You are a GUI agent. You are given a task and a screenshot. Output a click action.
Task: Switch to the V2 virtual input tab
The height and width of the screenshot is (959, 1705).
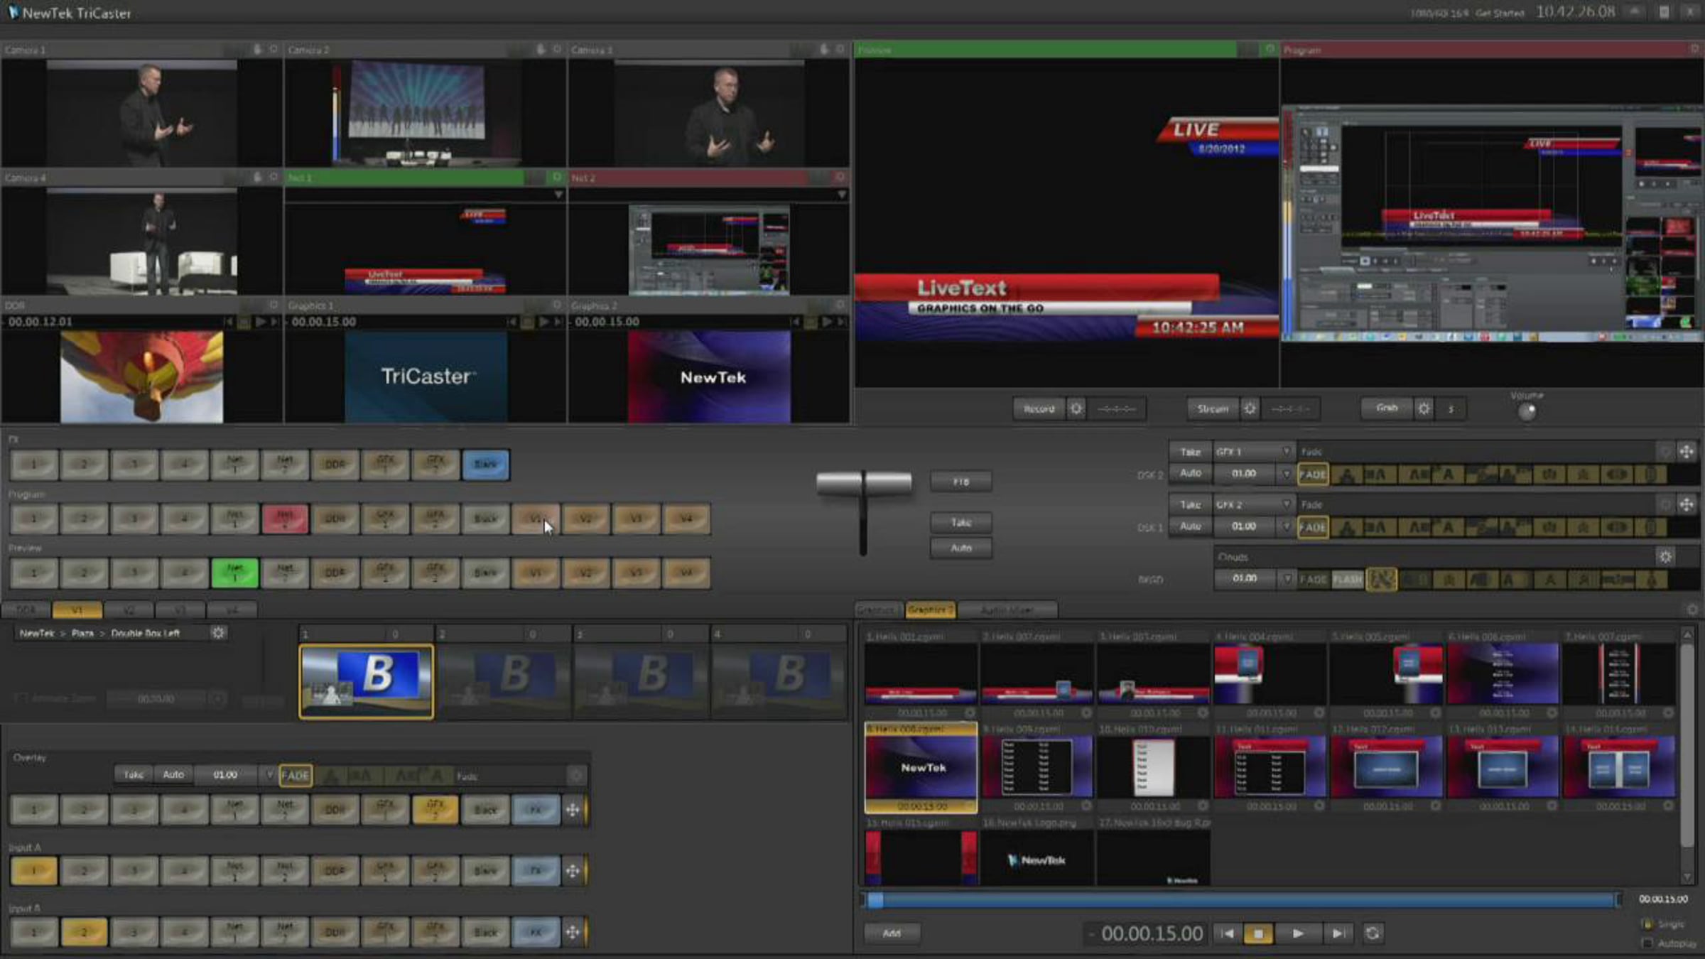[x=129, y=610]
